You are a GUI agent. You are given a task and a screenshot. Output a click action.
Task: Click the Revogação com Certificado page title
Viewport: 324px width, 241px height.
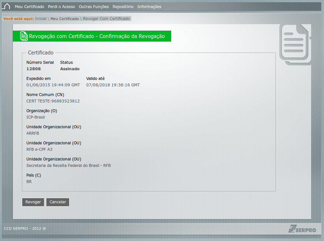pos(97,36)
